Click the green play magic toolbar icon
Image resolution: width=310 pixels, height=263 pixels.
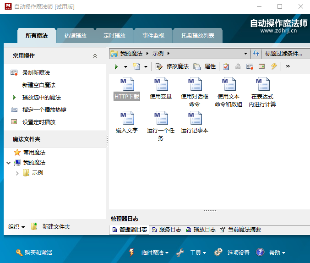coord(116,66)
